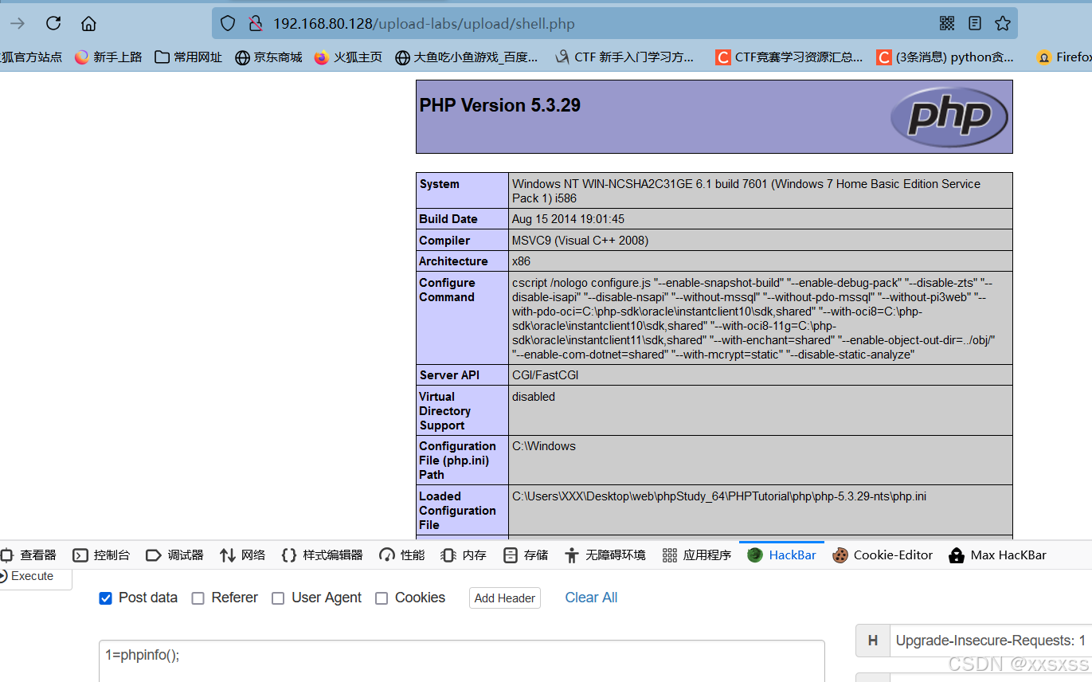
Task: Click the Configure Command row label
Action: [x=447, y=290]
